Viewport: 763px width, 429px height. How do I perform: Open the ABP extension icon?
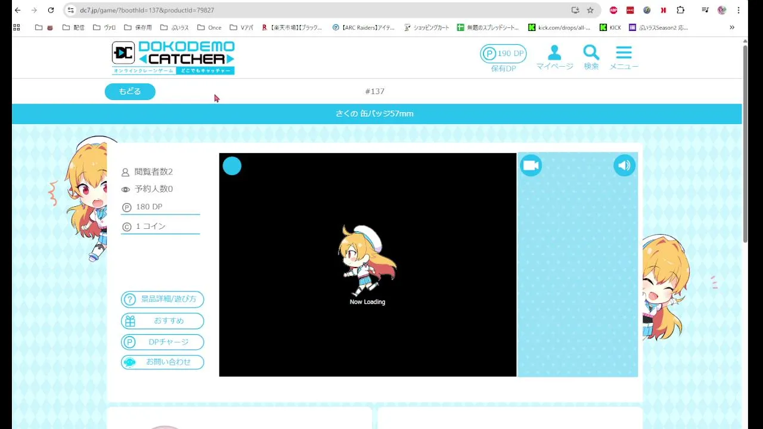click(x=613, y=10)
